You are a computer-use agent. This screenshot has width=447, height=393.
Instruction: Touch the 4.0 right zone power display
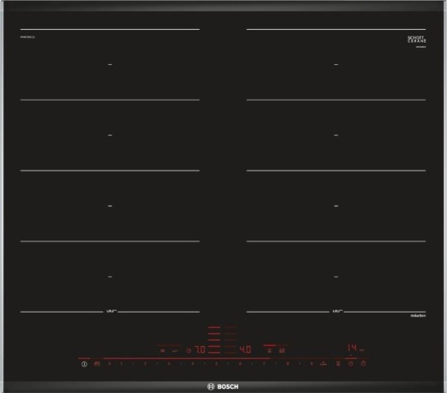point(245,348)
